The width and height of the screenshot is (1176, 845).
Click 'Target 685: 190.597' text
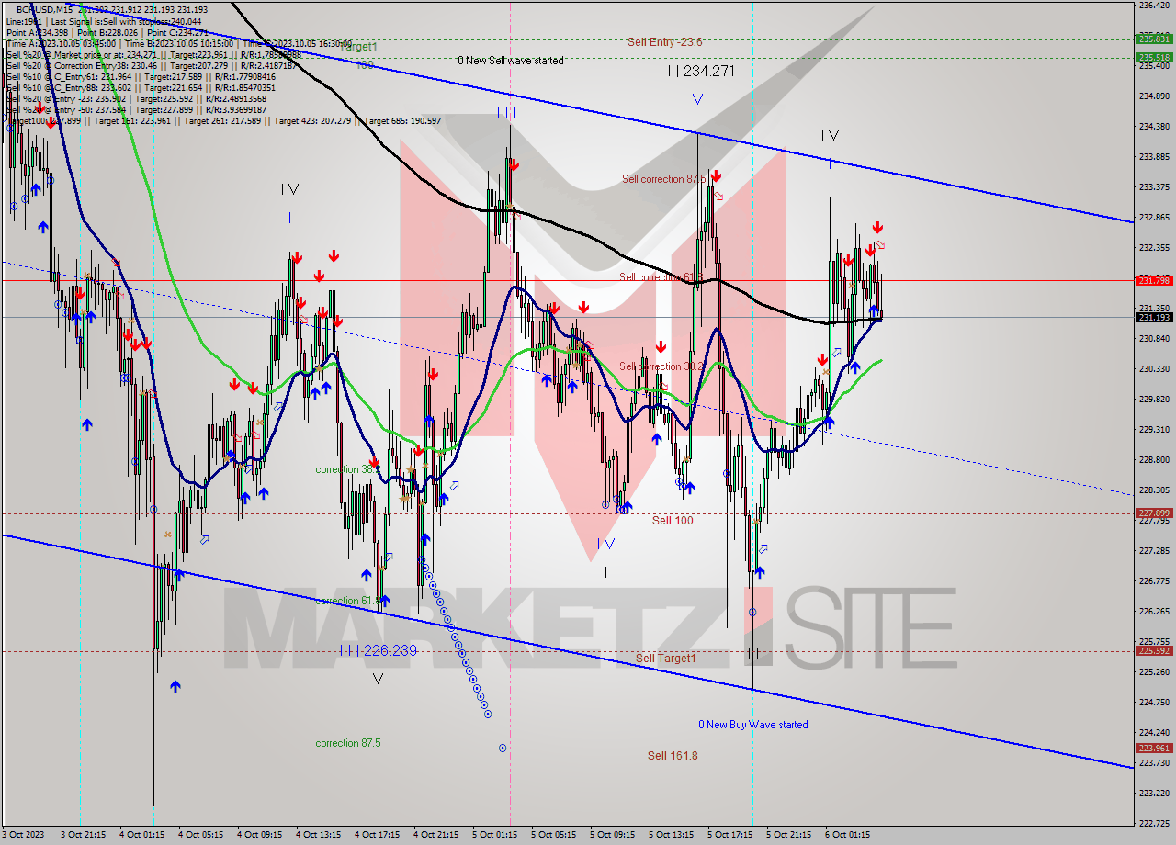(402, 121)
